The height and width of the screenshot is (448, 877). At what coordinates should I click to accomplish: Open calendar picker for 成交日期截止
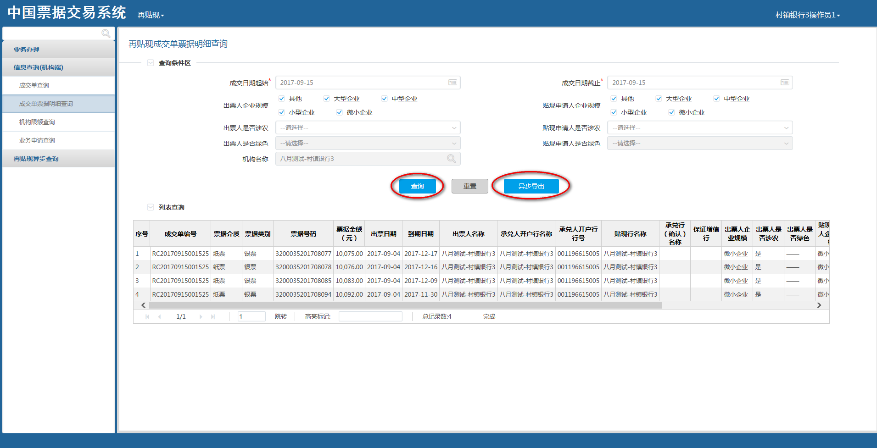tap(785, 83)
